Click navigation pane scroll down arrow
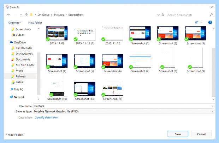 pyautogui.click(x=39, y=99)
